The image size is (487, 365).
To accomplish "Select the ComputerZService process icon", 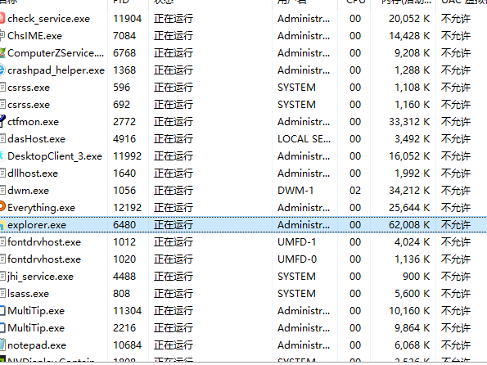I will point(2,53).
